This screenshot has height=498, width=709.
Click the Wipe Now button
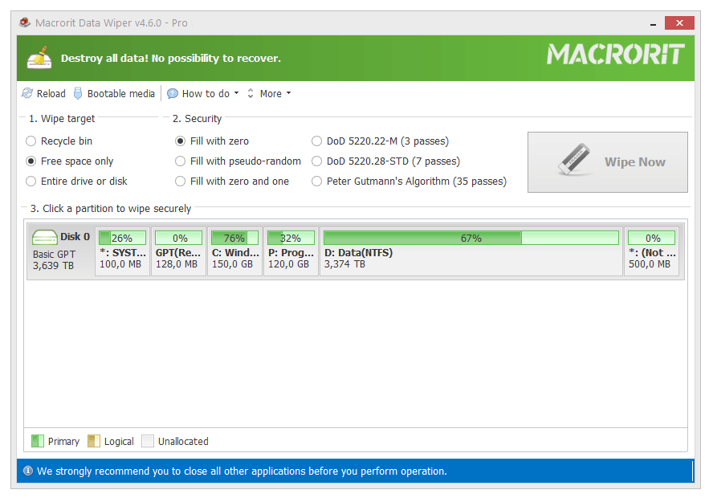click(x=608, y=162)
